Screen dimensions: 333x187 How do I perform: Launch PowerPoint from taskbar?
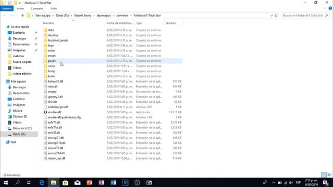pyautogui.click(x=89, y=182)
